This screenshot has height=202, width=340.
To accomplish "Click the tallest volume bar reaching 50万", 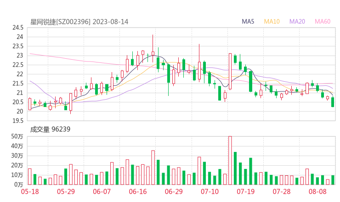I will click(230, 160).
